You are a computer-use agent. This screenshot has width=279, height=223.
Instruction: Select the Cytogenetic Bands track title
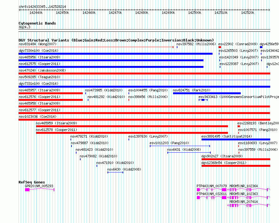(x=37, y=23)
